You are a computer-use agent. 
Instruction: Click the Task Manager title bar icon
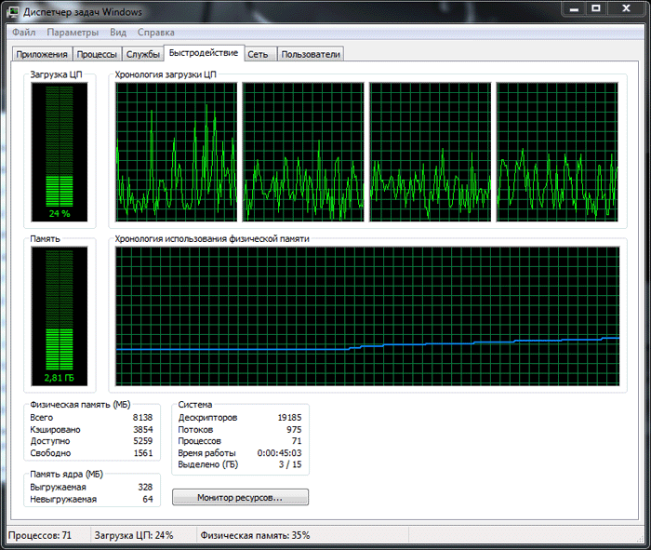[x=12, y=11]
